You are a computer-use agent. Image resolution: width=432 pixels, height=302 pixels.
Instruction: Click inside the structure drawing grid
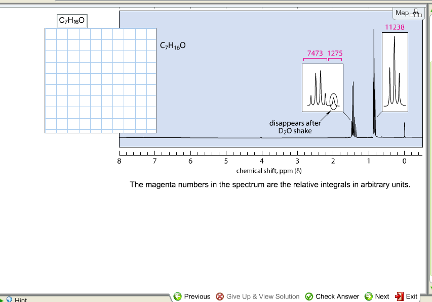pyautogui.click(x=100, y=81)
